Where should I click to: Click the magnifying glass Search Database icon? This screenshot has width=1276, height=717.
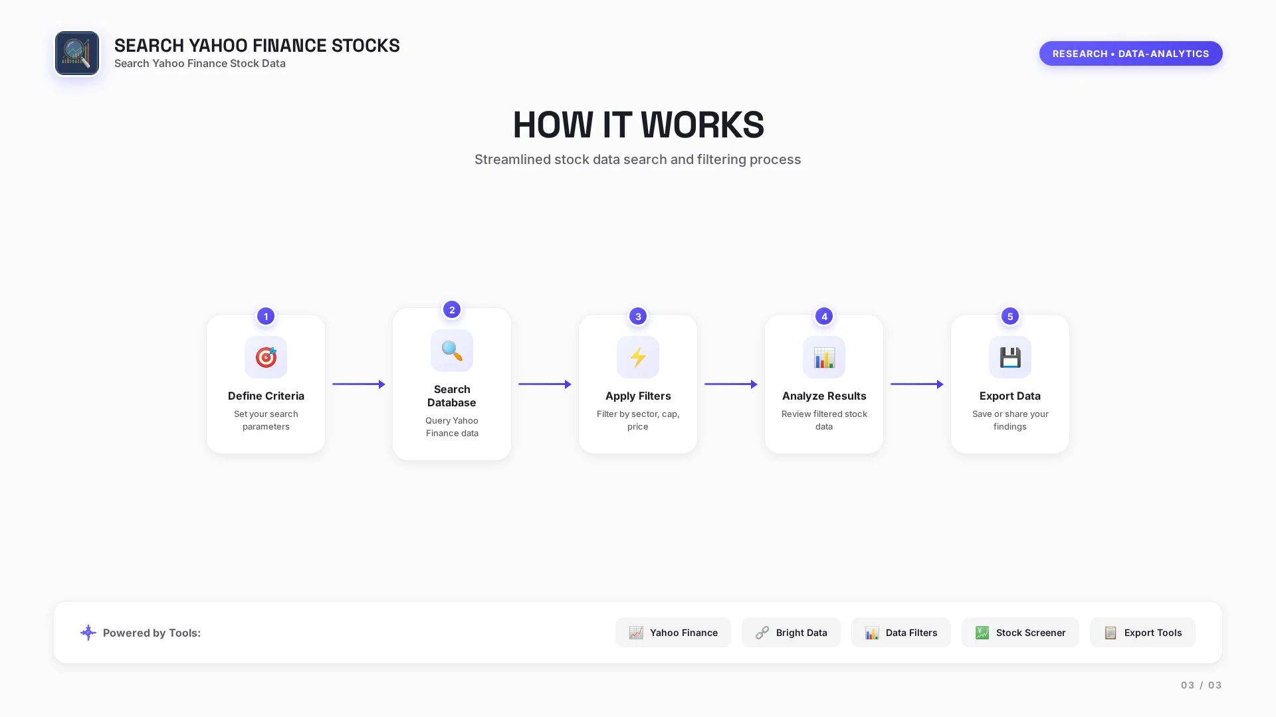click(x=452, y=351)
